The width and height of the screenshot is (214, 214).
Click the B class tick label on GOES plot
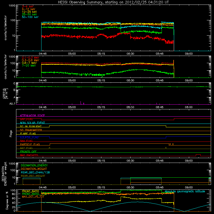(x=14, y=90)
